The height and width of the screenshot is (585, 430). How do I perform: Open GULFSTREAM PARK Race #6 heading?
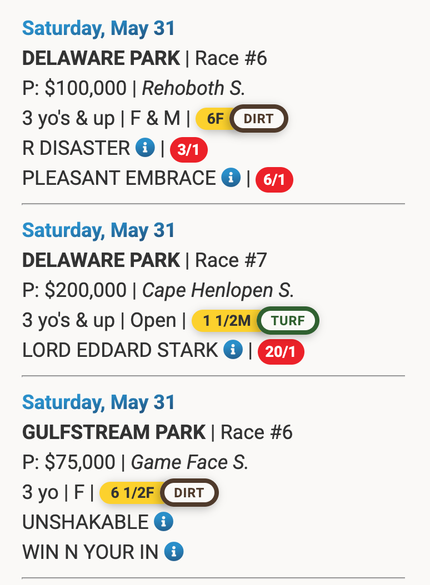coord(157,432)
